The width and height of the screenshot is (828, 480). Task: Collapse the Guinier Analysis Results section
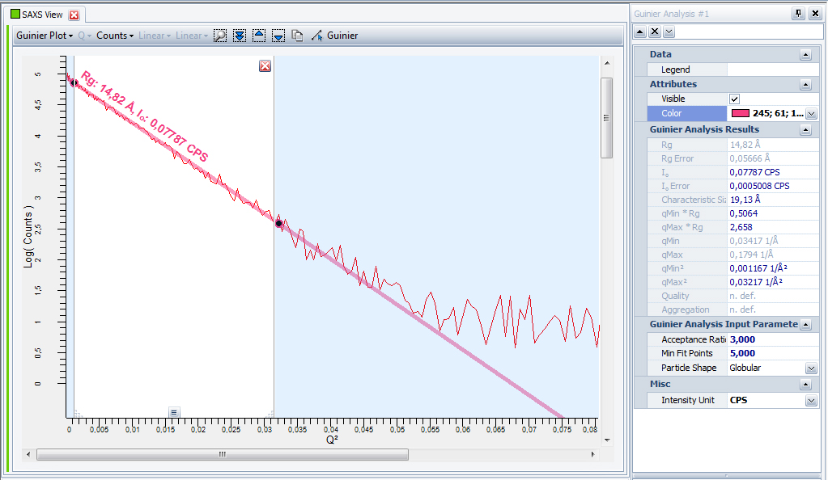pos(805,129)
